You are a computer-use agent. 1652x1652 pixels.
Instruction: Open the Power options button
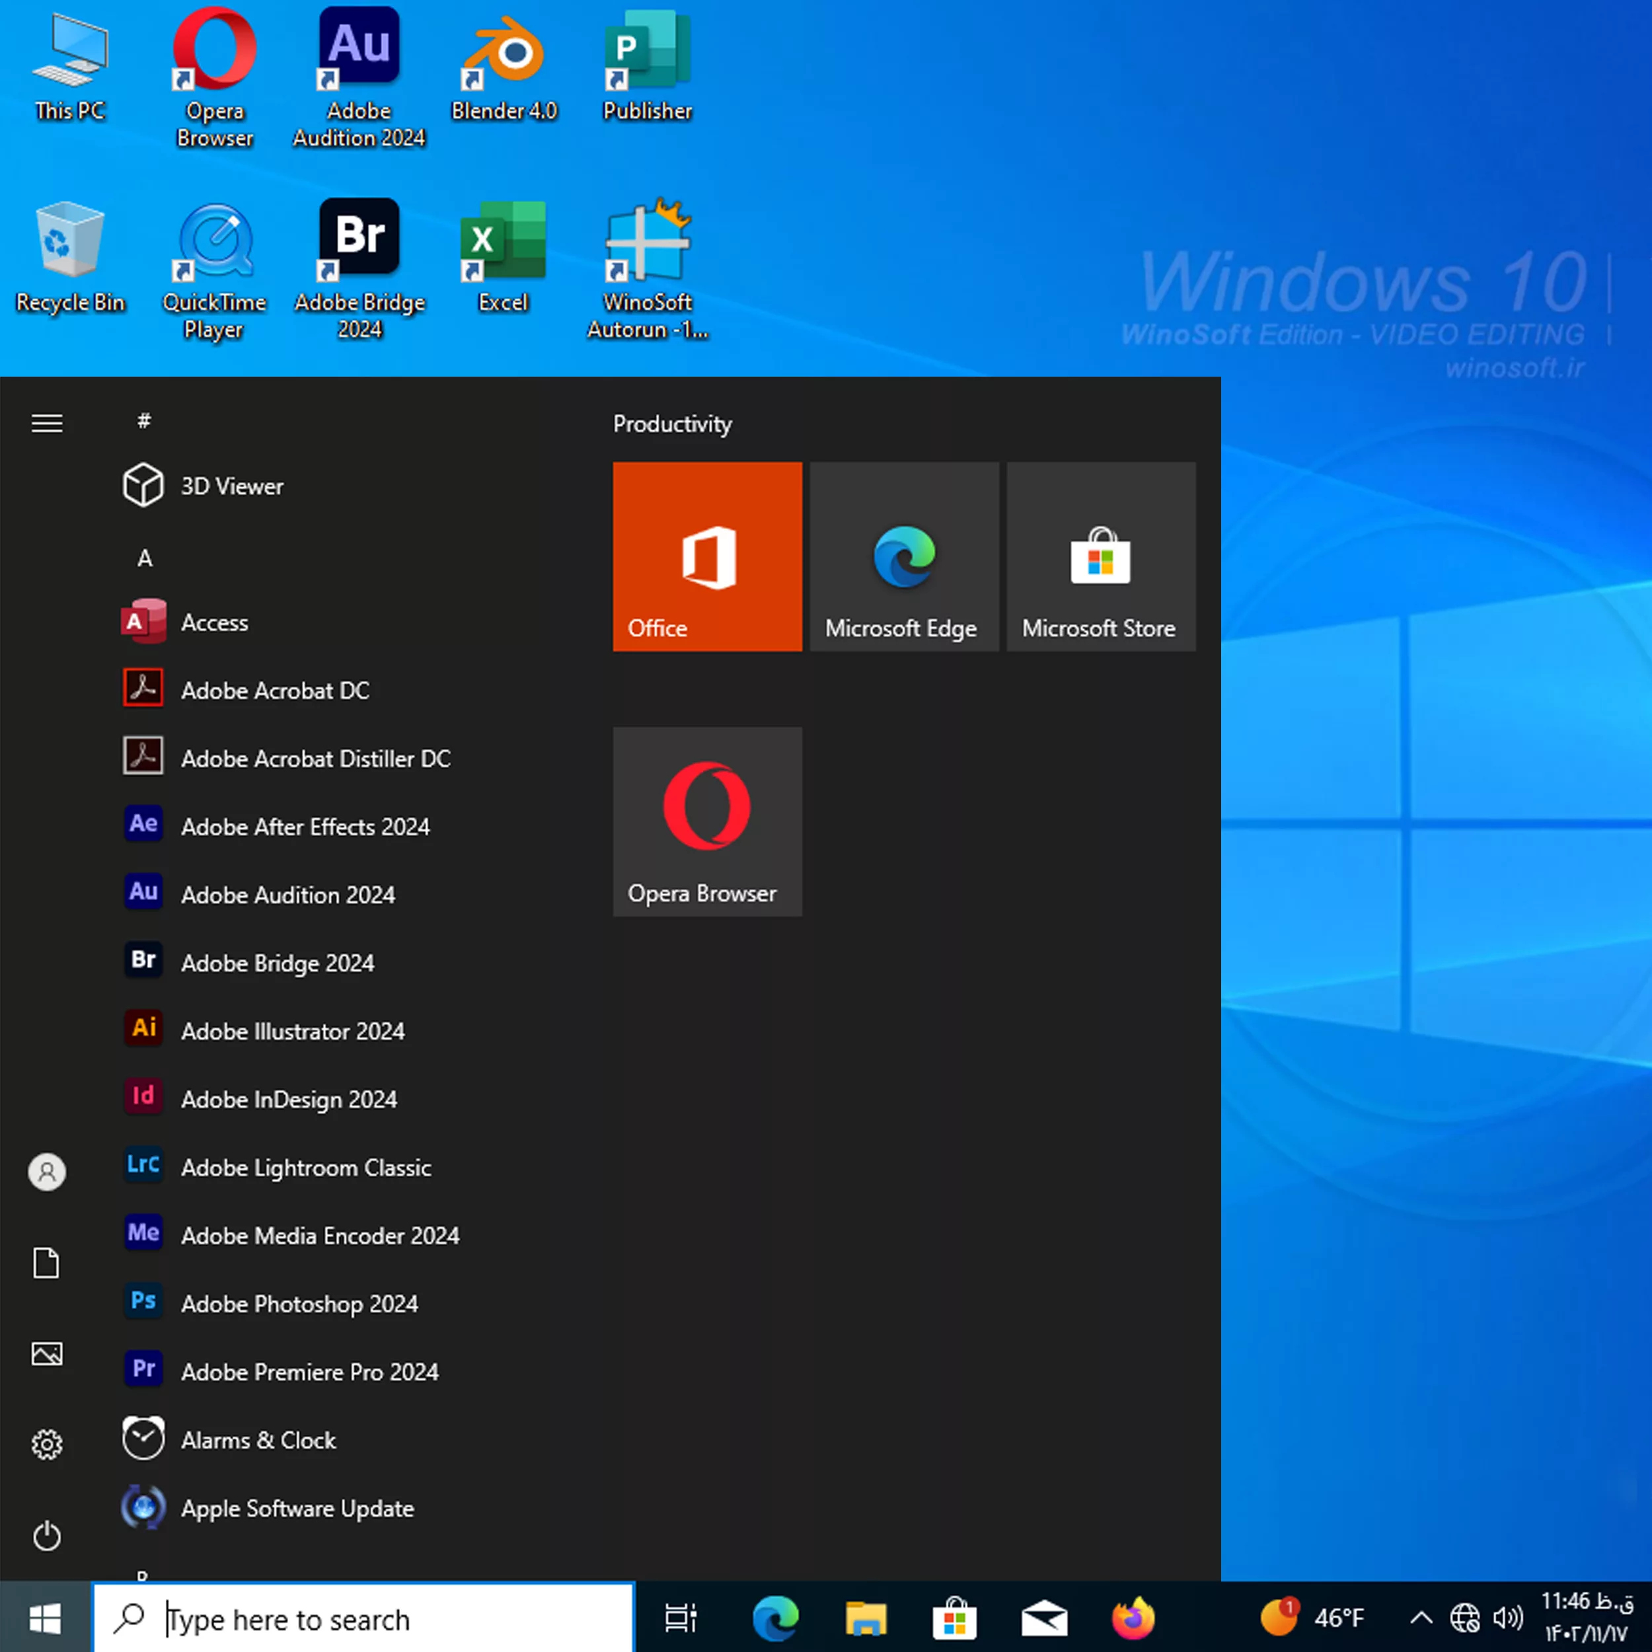[x=47, y=1536]
